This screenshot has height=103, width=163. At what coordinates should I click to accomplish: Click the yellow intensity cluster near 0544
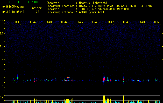pos(67,101)
